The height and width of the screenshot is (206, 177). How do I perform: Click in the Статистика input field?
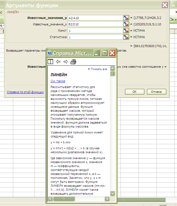coord(95,37)
